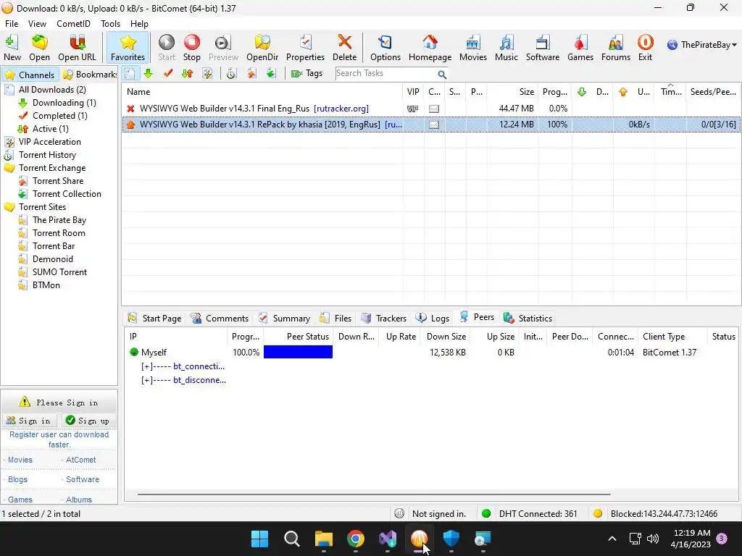742x556 pixels.
Task: Switch to the Start Page tab
Action: (x=155, y=319)
